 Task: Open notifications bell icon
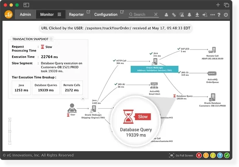[189, 15]
